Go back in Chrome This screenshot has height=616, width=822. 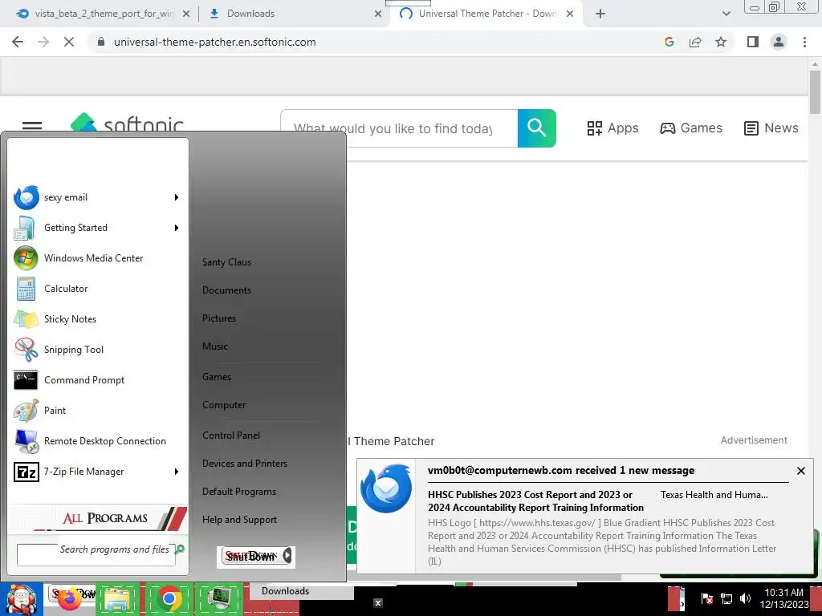point(18,42)
